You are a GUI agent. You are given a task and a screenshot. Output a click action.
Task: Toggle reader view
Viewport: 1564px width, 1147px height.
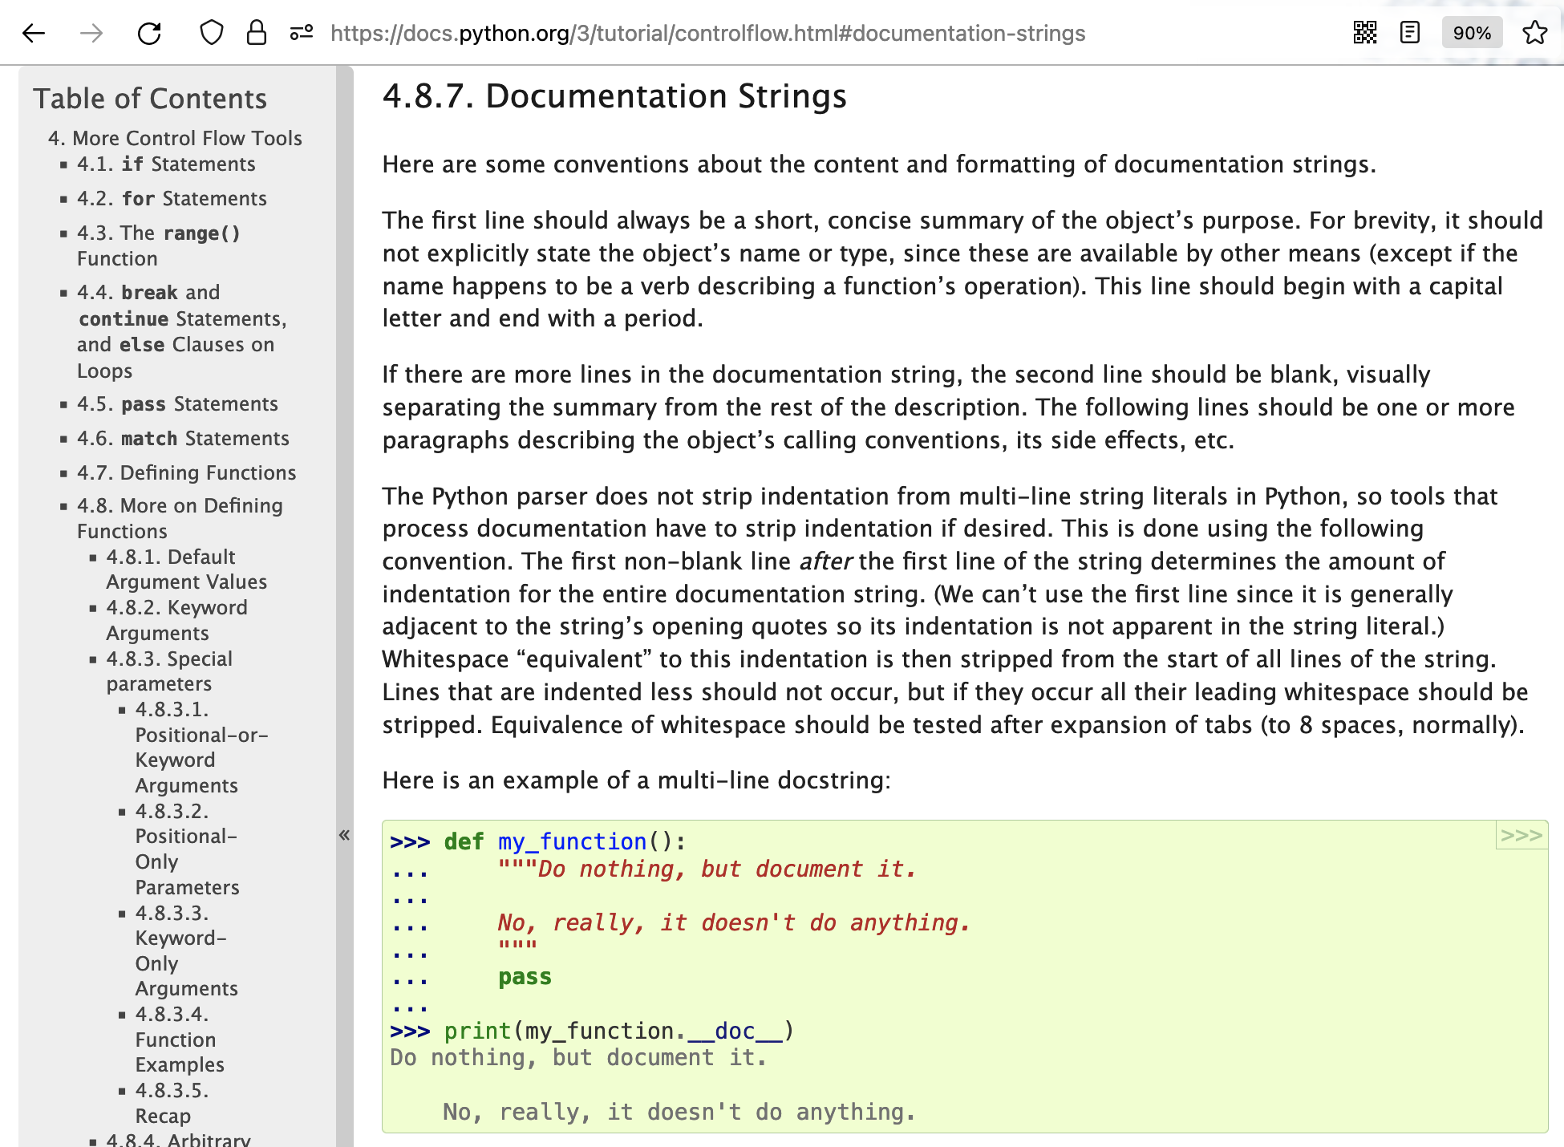click(x=1409, y=33)
